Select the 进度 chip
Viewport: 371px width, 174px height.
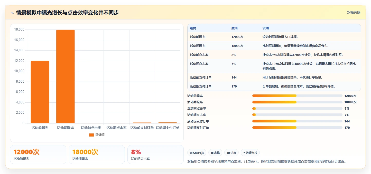click(231, 153)
